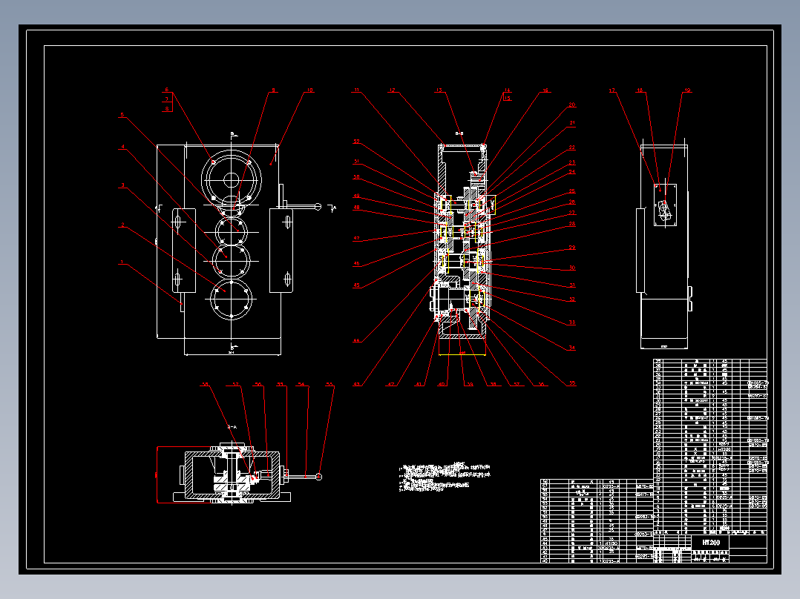Select part balloon number 54
Screen dimensions: 800x599
tap(301, 384)
